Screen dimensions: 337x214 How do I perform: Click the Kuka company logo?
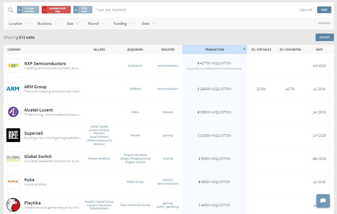[x=13, y=181]
